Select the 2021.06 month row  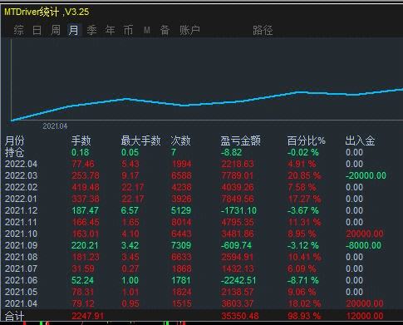tap(201, 280)
